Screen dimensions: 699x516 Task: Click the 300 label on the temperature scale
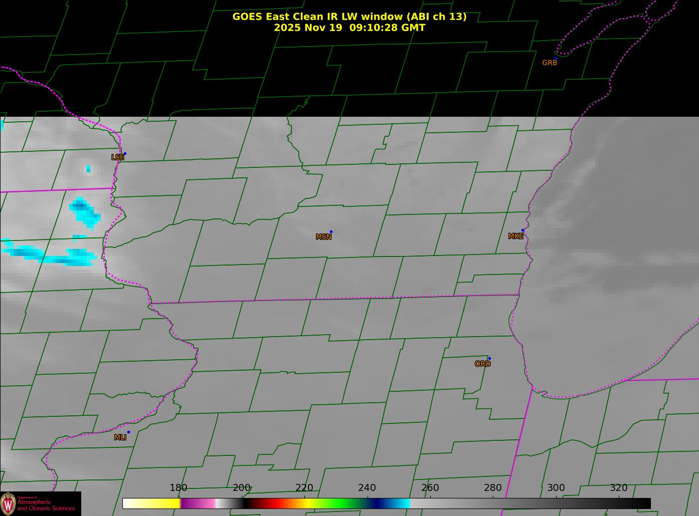pyautogui.click(x=556, y=488)
